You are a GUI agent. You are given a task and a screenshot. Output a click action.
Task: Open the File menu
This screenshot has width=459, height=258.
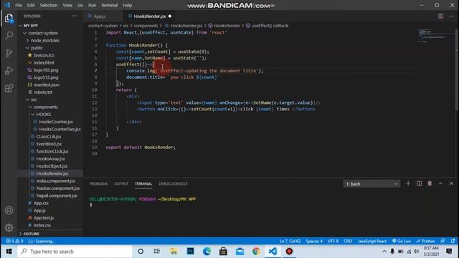point(19,5)
